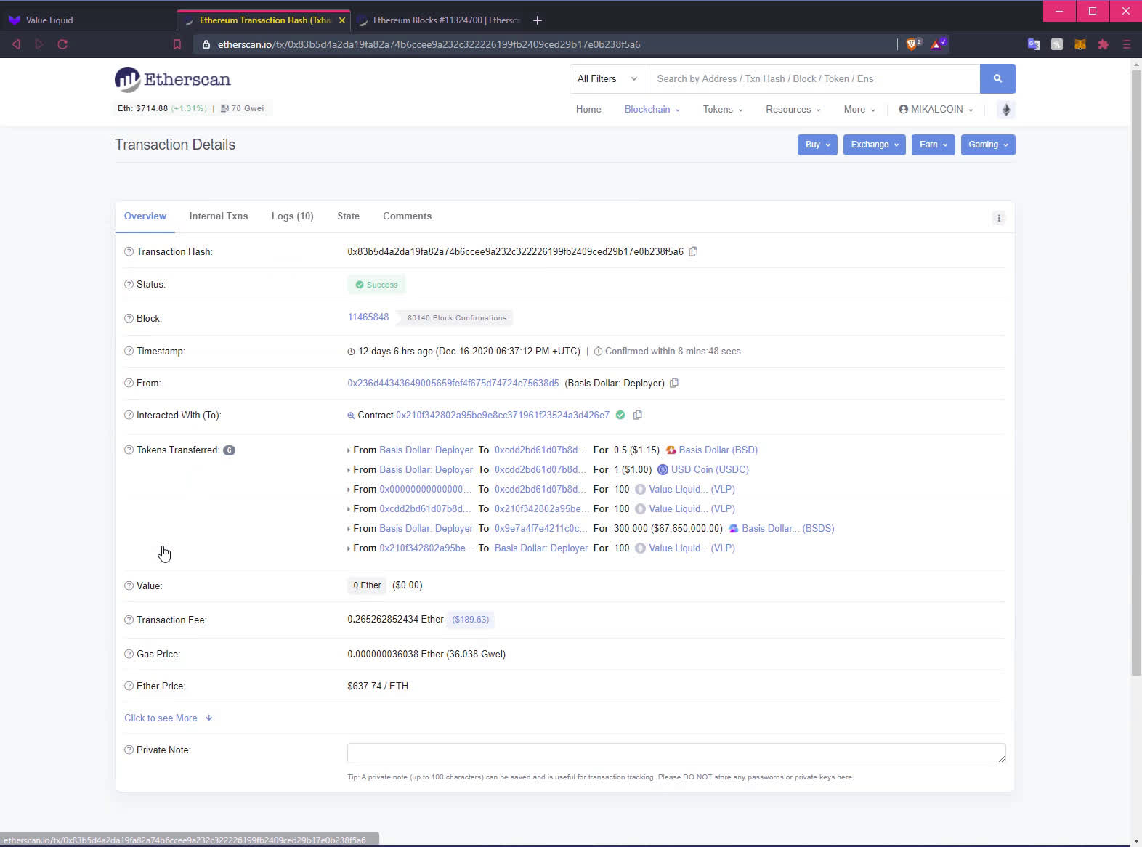Select the Overview tab
This screenshot has height=847, width=1142.
click(145, 216)
